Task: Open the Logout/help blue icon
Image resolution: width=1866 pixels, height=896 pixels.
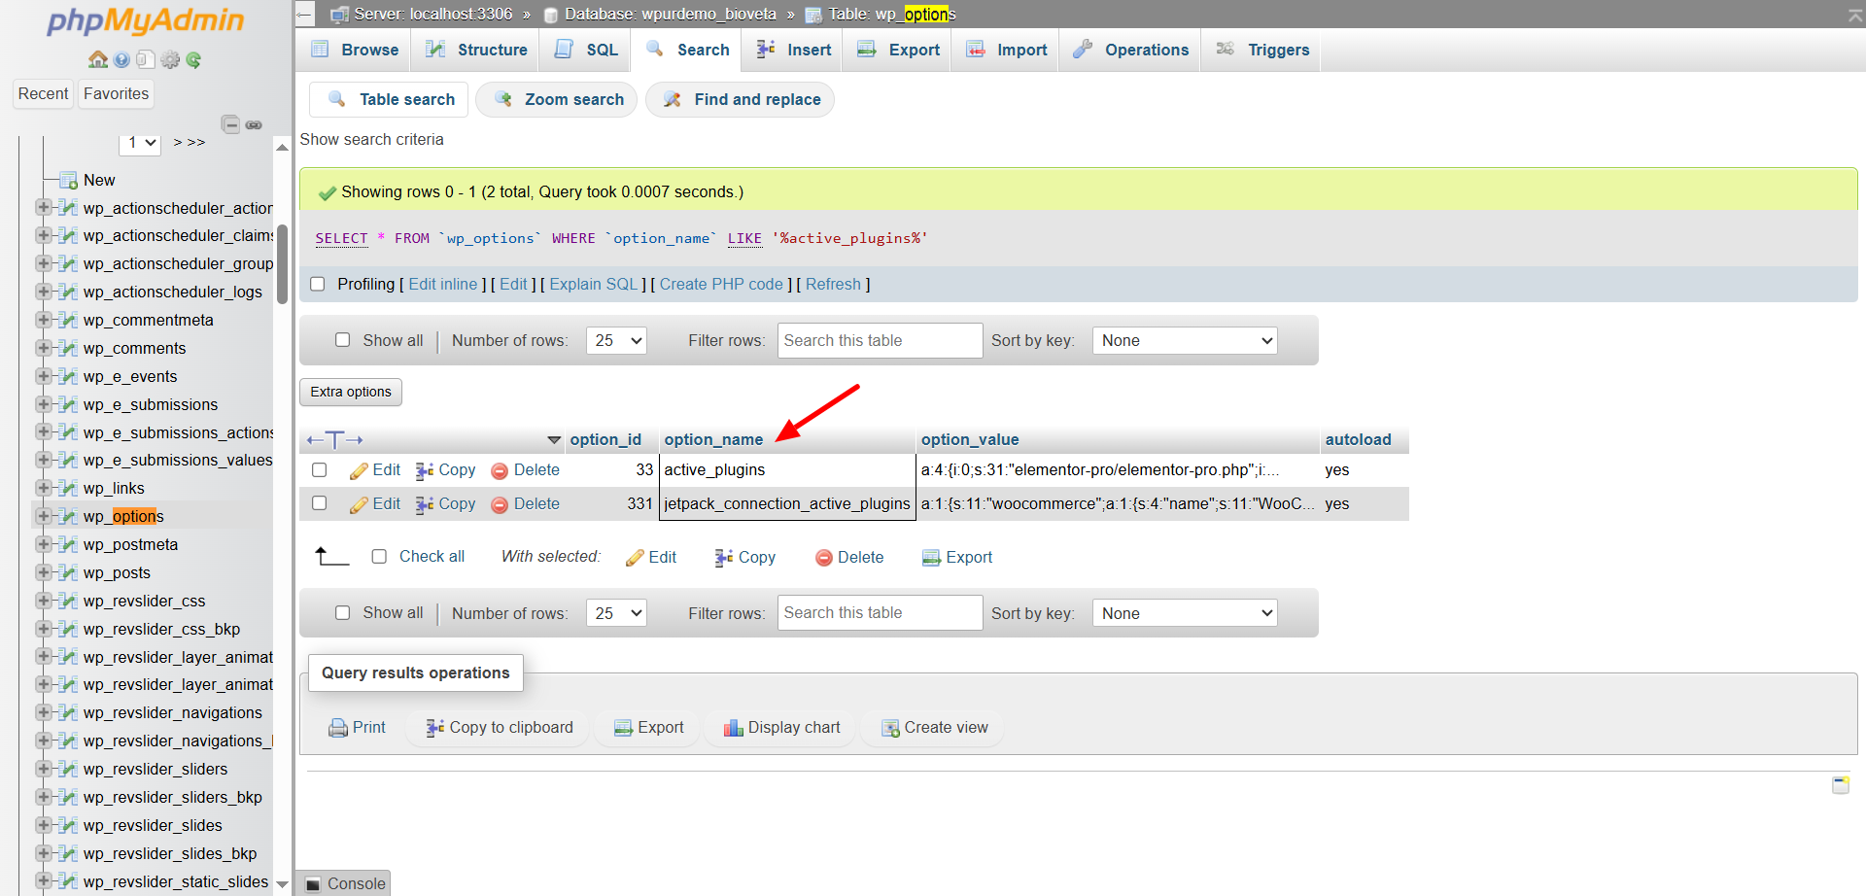Action: coord(121,60)
